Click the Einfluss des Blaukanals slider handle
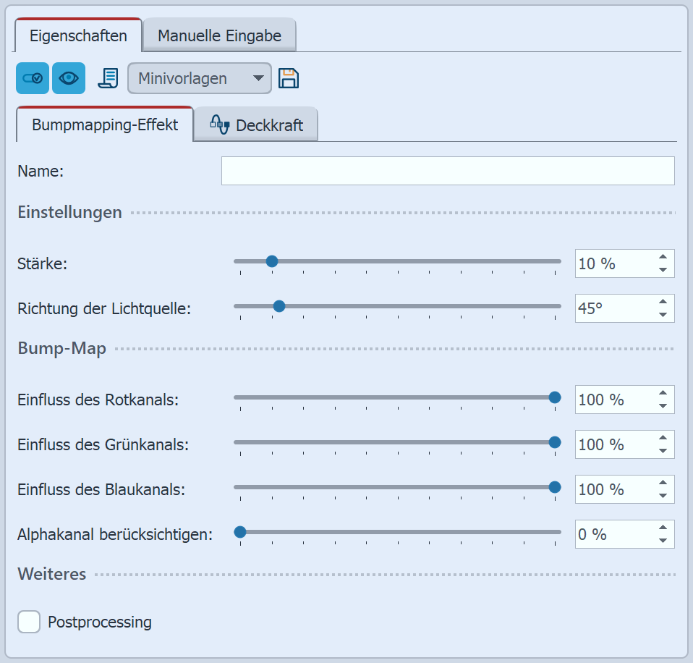The image size is (693, 663). pos(555,487)
